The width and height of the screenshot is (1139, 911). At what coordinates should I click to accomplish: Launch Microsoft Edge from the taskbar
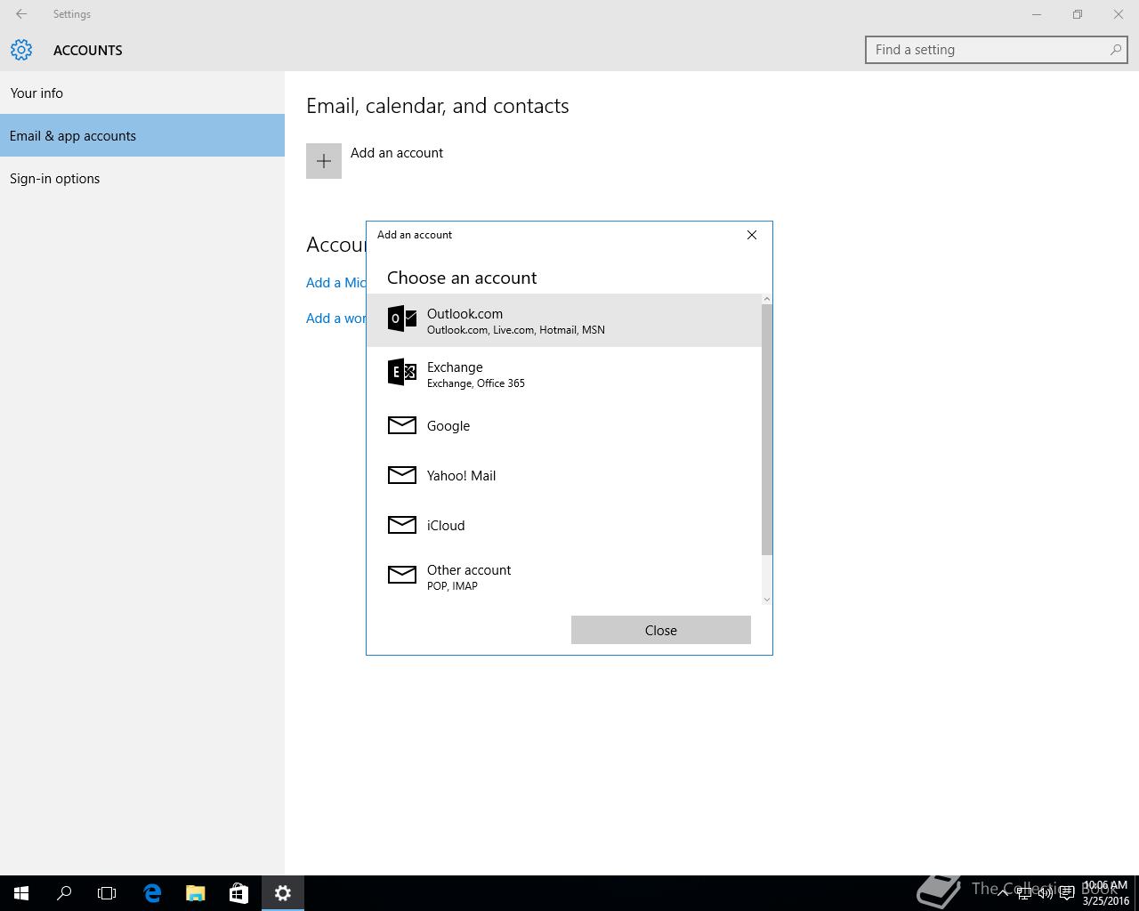coord(152,893)
